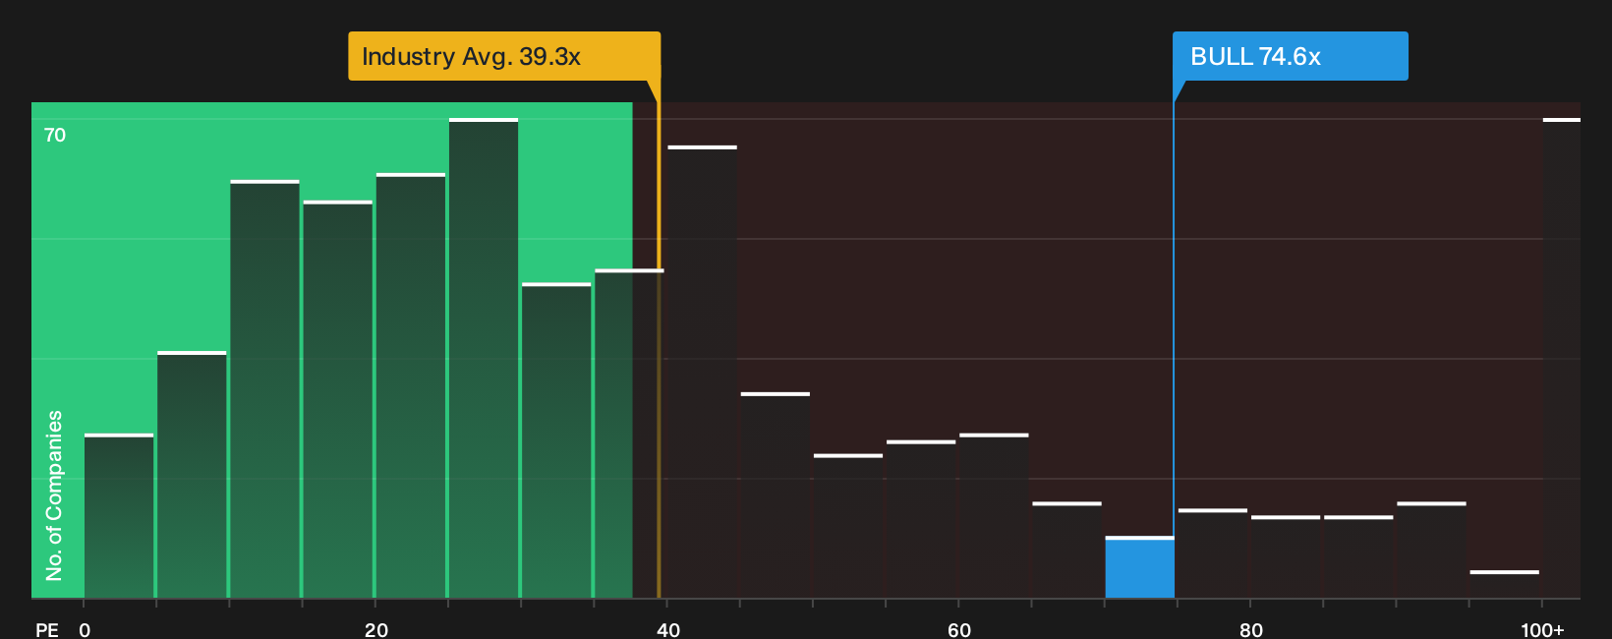The height and width of the screenshot is (639, 1612).
Task: Click the histogram bar for PE 10-15
Action: (x=264, y=389)
